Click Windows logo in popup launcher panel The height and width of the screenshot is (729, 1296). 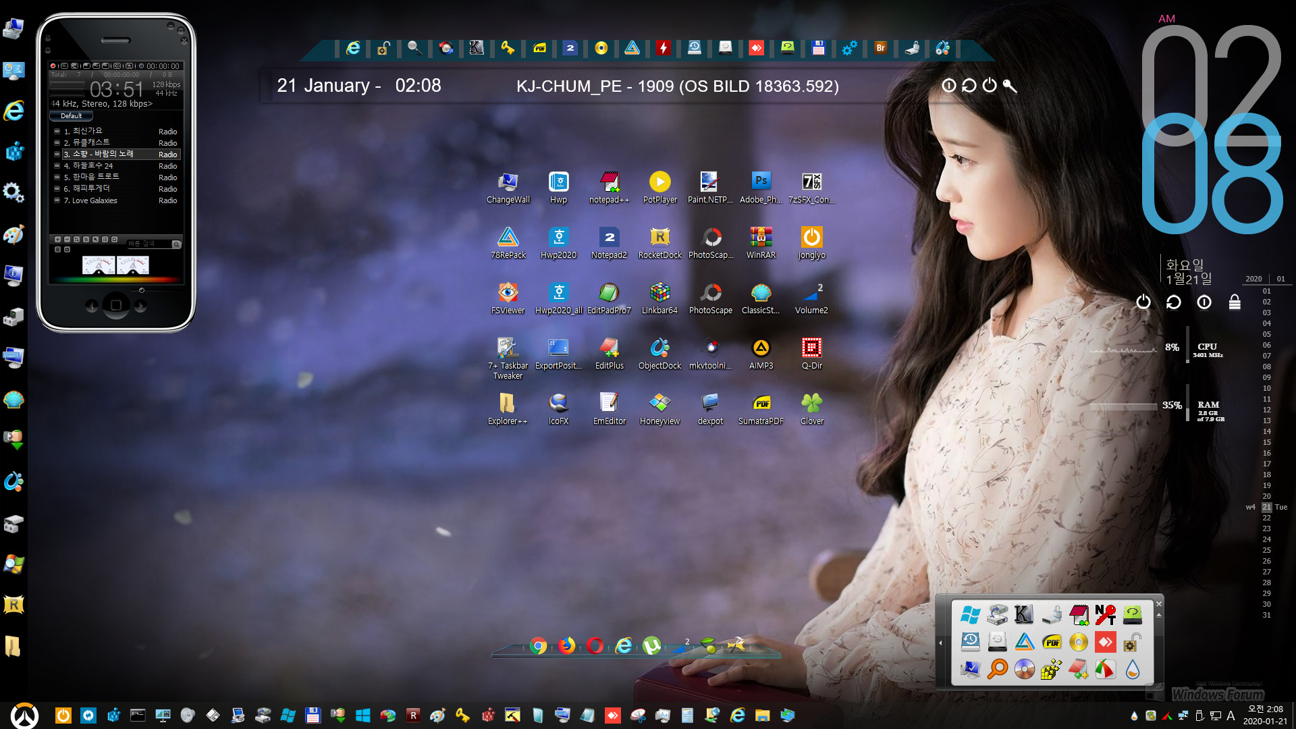[970, 614]
